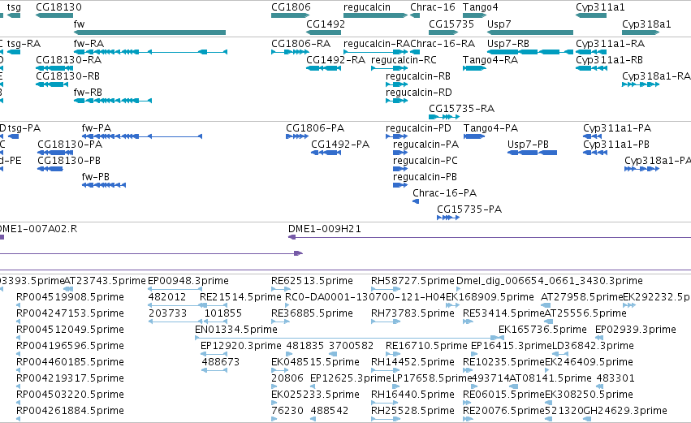Open the CG18130-PA protein
The width and height of the screenshot is (691, 423).
55,153
